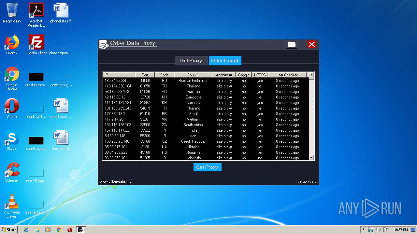Select proxy row 58.162.229.173
Viewport: 417px width, 234px height.
click(x=206, y=92)
